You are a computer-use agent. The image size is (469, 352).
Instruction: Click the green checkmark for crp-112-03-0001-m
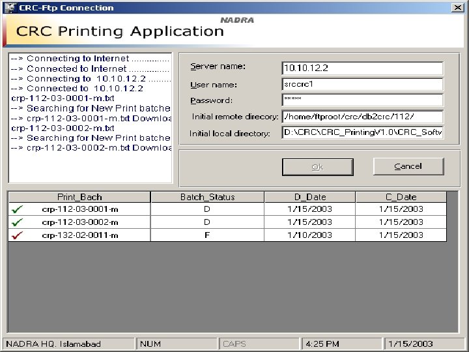pyautogui.click(x=18, y=209)
